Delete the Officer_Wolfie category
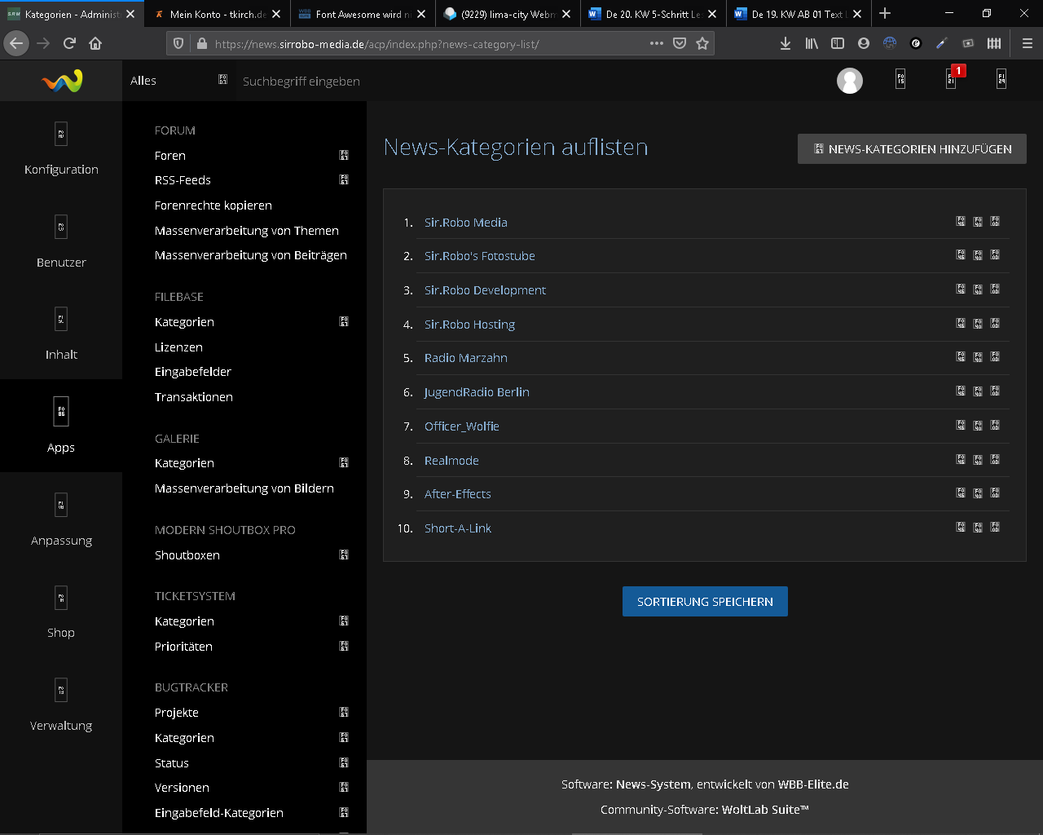Viewport: 1043px width, 835px height. pyautogui.click(x=995, y=426)
